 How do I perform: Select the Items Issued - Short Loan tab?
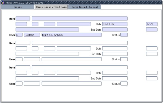(51, 7)
